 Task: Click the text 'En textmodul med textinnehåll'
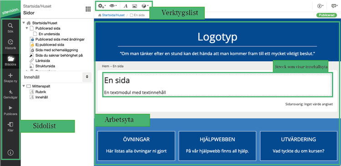135,93
